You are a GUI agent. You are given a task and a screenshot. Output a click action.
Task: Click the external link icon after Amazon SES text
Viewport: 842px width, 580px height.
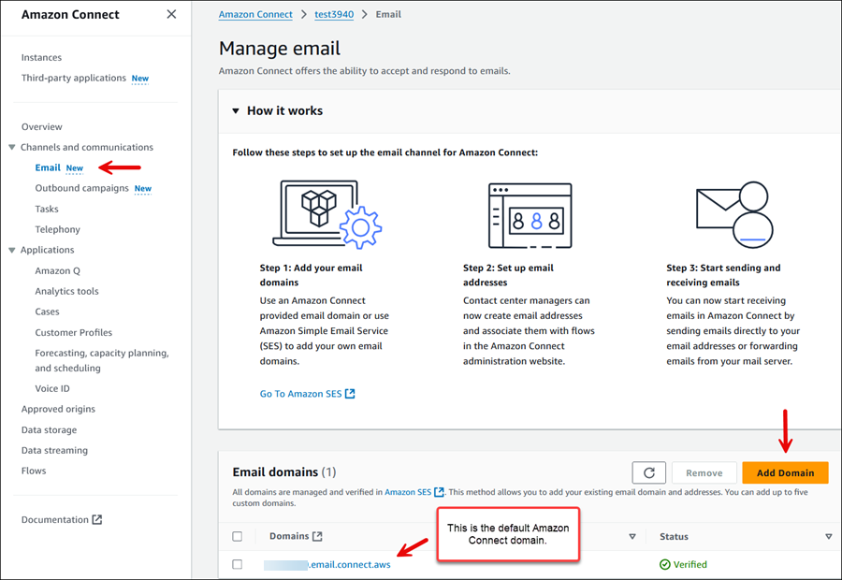tap(438, 491)
